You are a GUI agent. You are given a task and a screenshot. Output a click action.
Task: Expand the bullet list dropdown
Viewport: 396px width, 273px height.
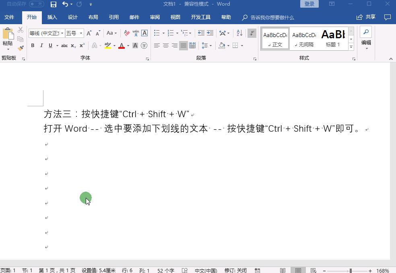click(163, 33)
